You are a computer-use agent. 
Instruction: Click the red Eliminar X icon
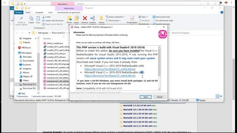(x=85, y=18)
